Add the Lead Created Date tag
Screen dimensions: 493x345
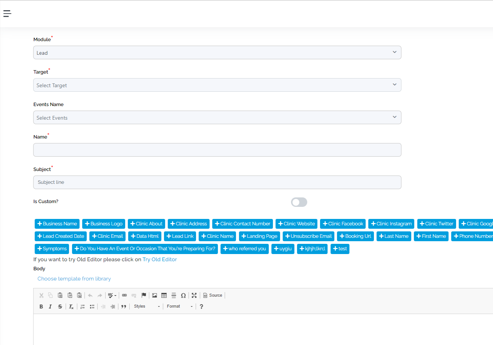(61, 236)
